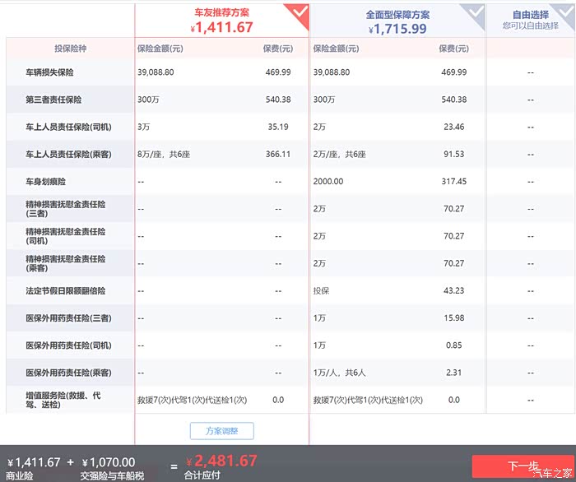This screenshot has width=576, height=482.
Task: Switch to the 全面型保障方案 plan title
Action: tap(397, 15)
